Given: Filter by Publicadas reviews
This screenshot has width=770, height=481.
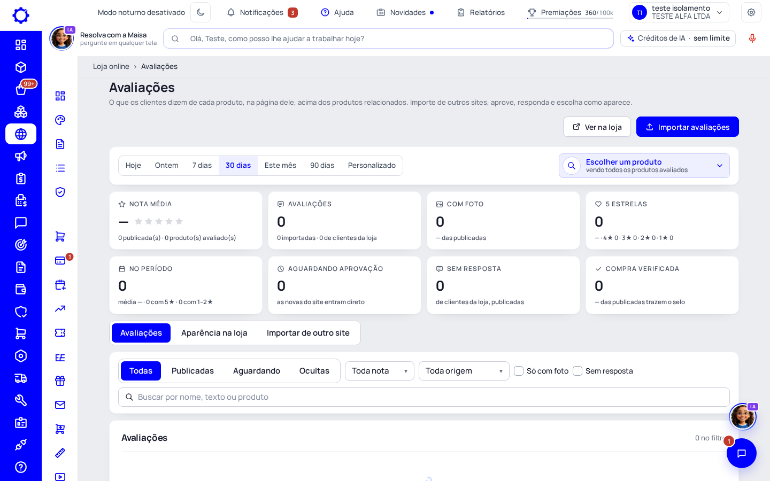Looking at the screenshot, I should (192, 371).
